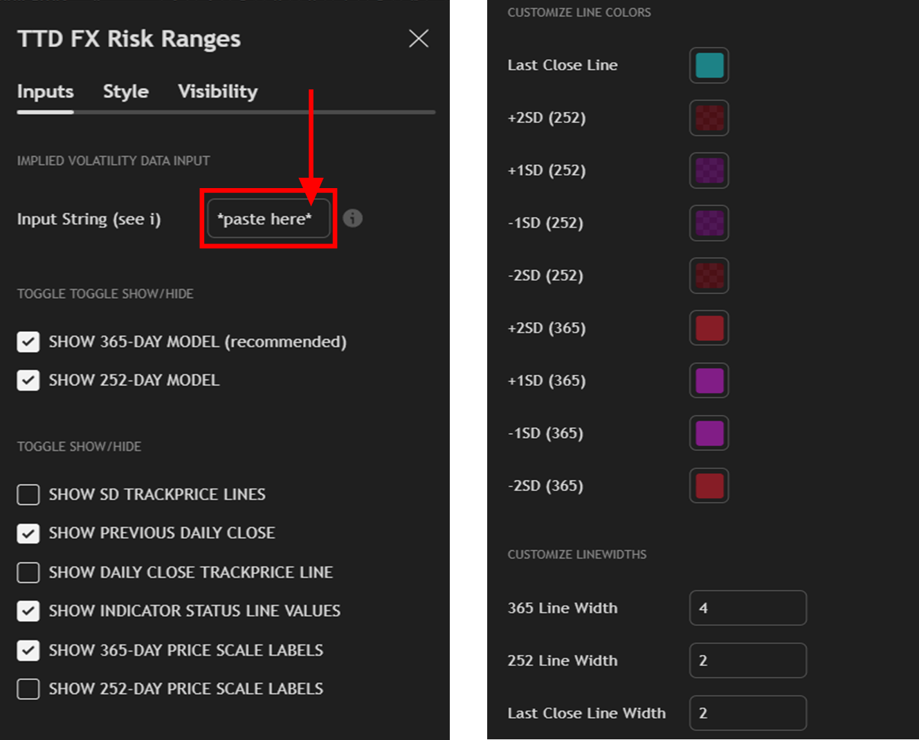Select the Last Close Line Width field
This screenshot has width=919, height=740.
747,713
